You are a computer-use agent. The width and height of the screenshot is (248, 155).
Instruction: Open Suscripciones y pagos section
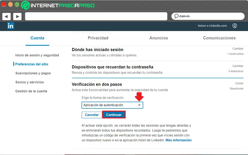(33, 73)
